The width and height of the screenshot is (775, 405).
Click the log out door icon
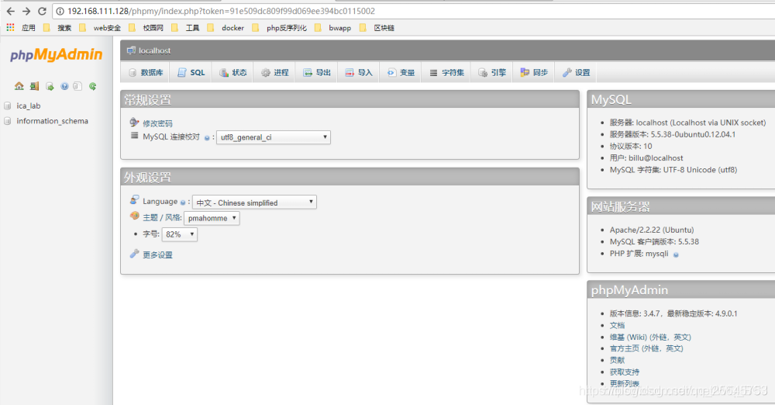(x=34, y=86)
